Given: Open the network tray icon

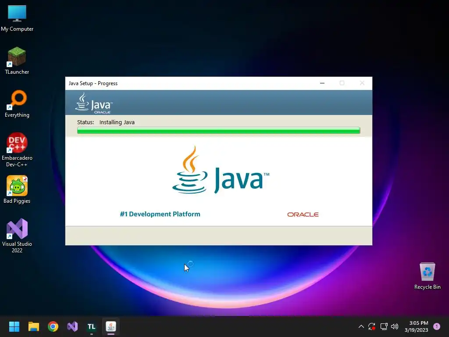Looking at the screenshot, I should click(384, 326).
